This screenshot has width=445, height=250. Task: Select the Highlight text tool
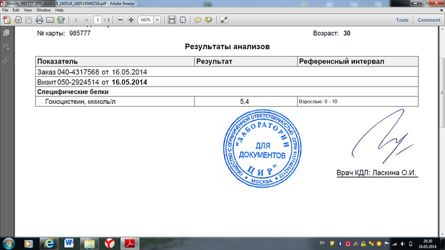208,20
